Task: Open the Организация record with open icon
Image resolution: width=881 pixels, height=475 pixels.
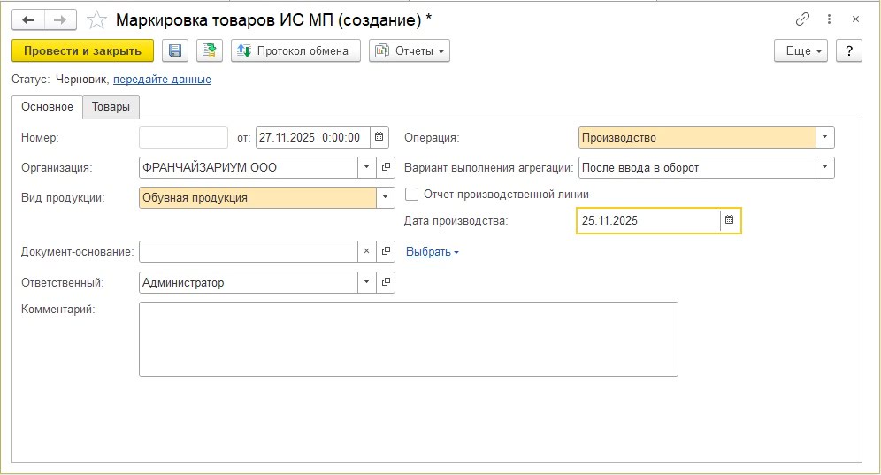Action: [387, 167]
